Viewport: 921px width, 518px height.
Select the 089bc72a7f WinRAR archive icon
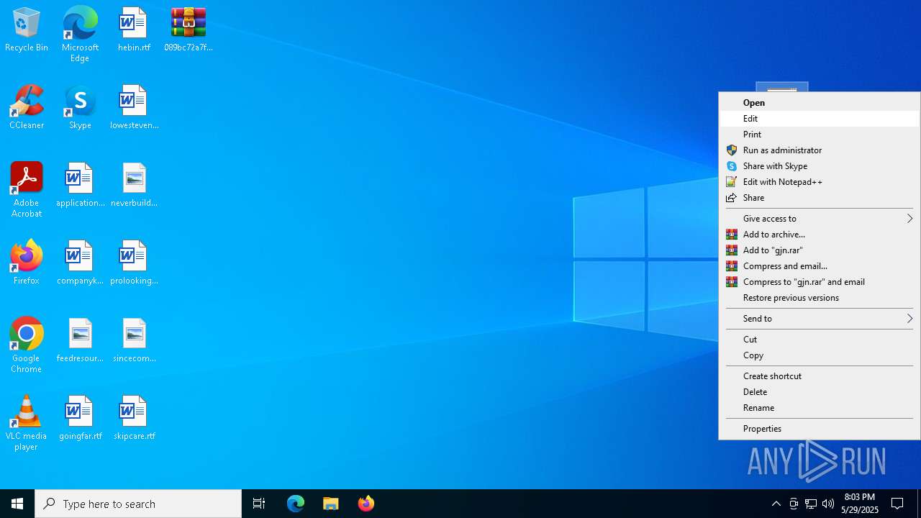(189, 30)
